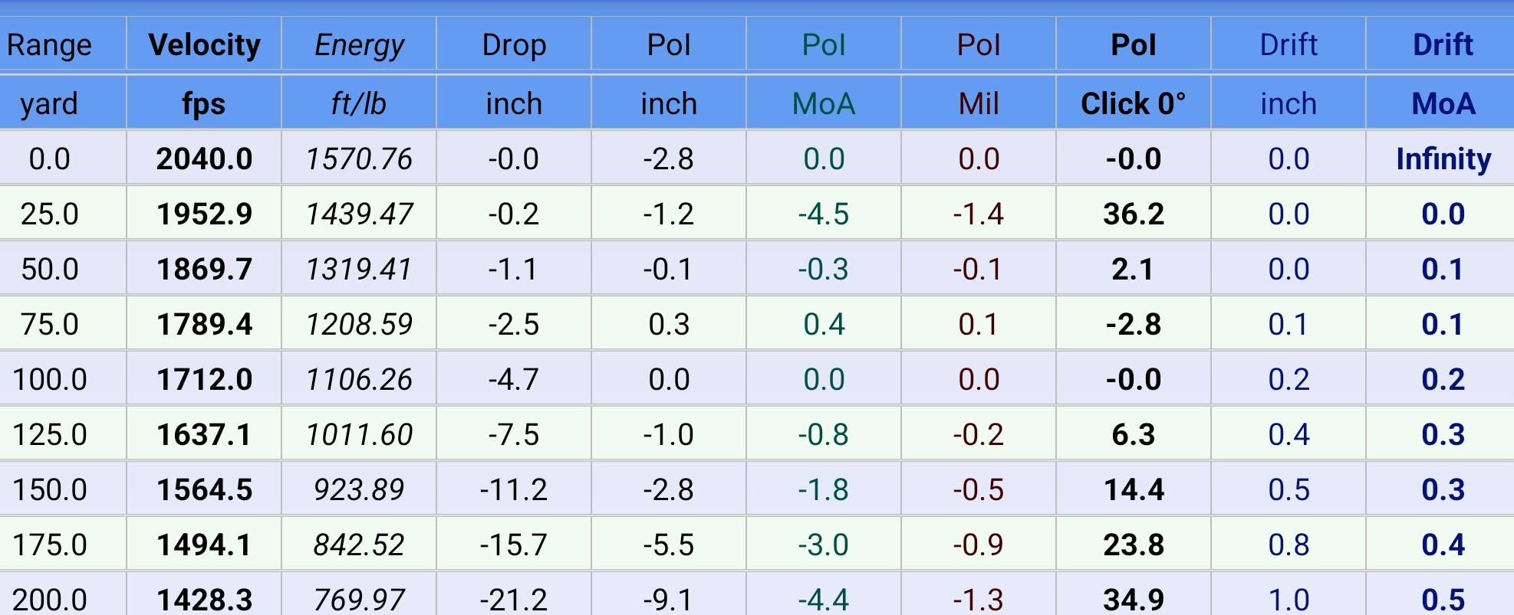This screenshot has width=1514, height=615.
Task: Click drop value -11.2
Action: coord(514,489)
